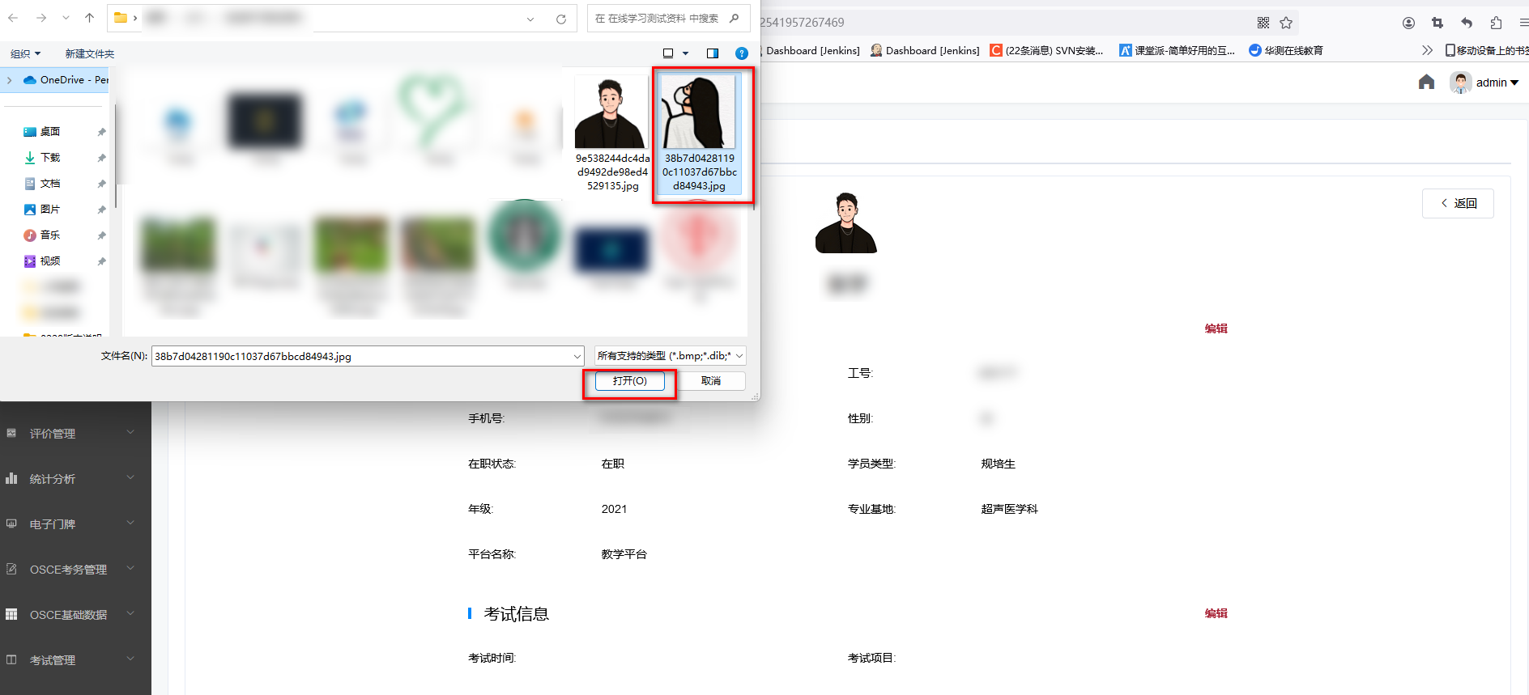
Task: Open the 组织 menu
Action: point(25,53)
